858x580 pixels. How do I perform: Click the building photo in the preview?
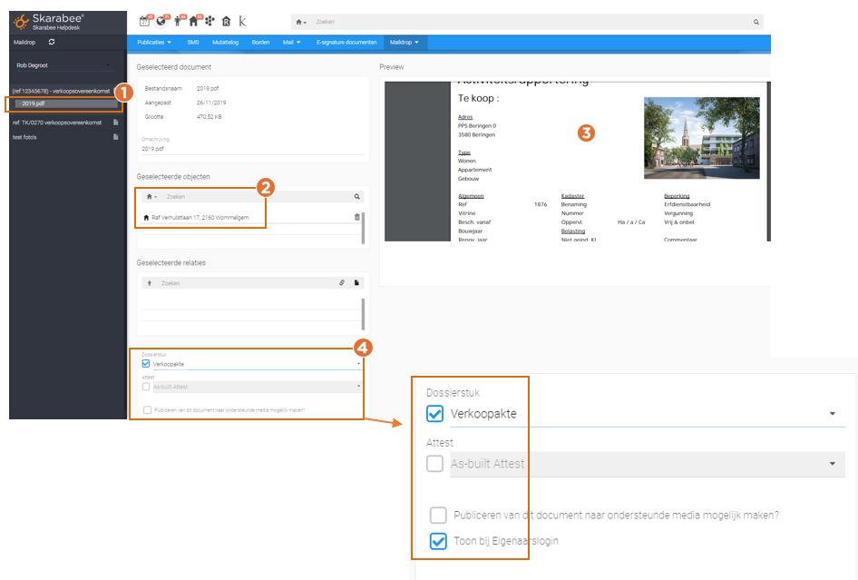pos(701,138)
